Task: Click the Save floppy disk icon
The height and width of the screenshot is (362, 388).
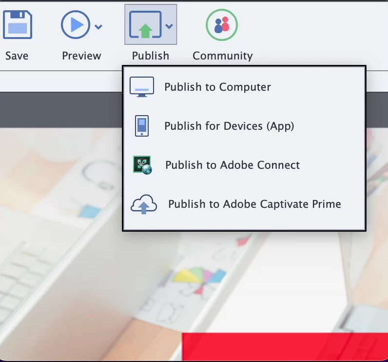Action: pyautogui.click(x=18, y=25)
